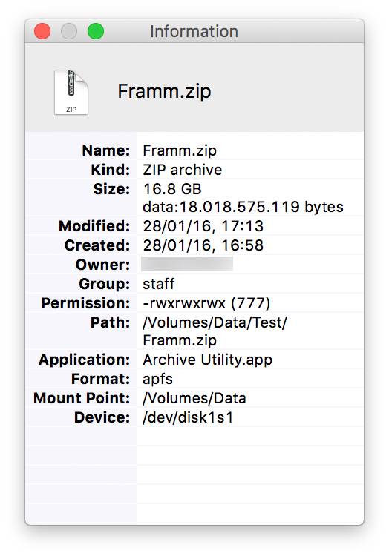Click the Format value apfs
The height and width of the screenshot is (556, 389).
(157, 379)
